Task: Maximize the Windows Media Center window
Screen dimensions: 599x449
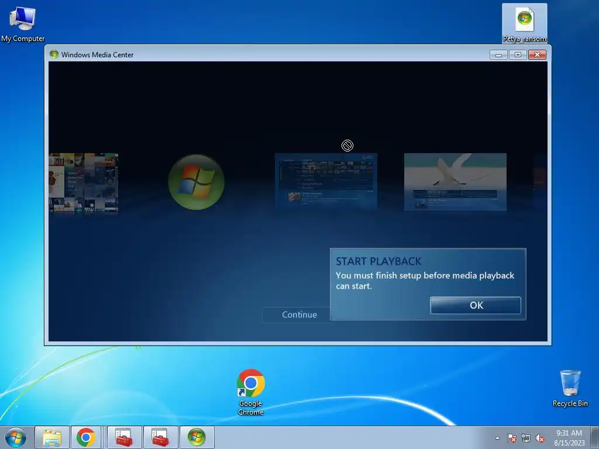Action: coord(518,55)
